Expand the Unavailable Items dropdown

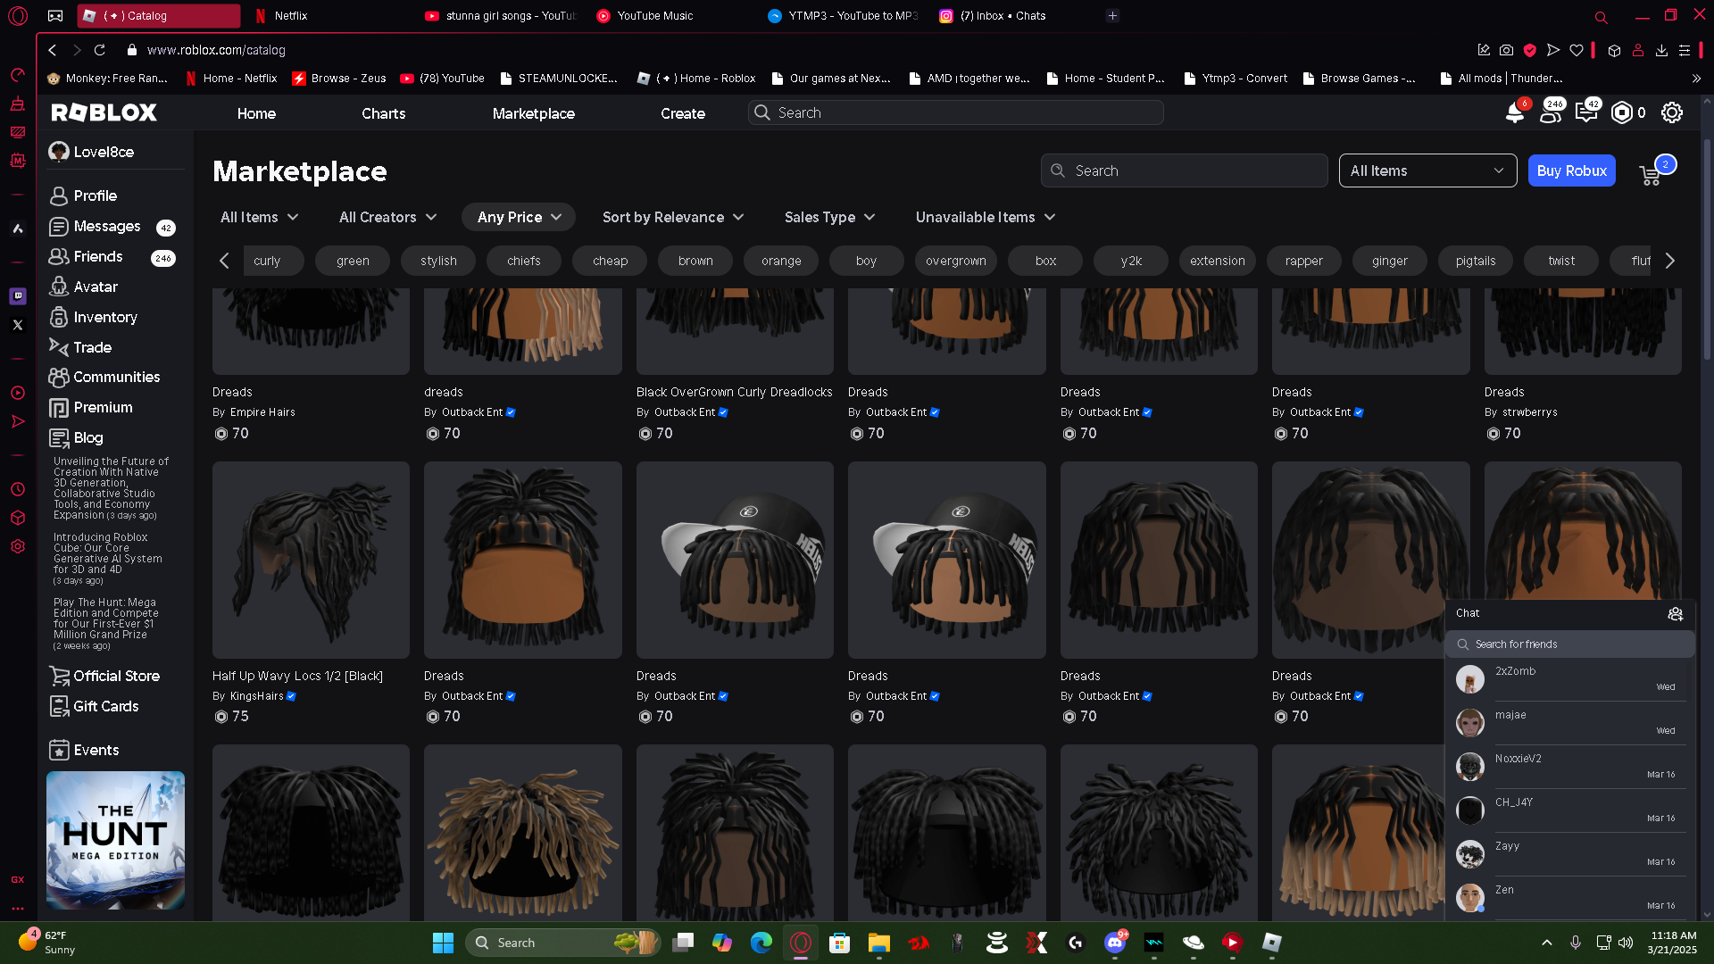coord(985,217)
